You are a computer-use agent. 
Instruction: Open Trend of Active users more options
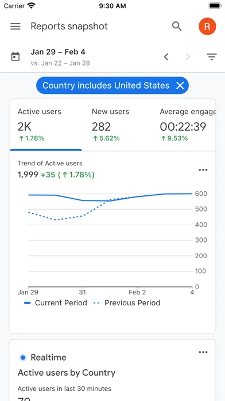[203, 170]
